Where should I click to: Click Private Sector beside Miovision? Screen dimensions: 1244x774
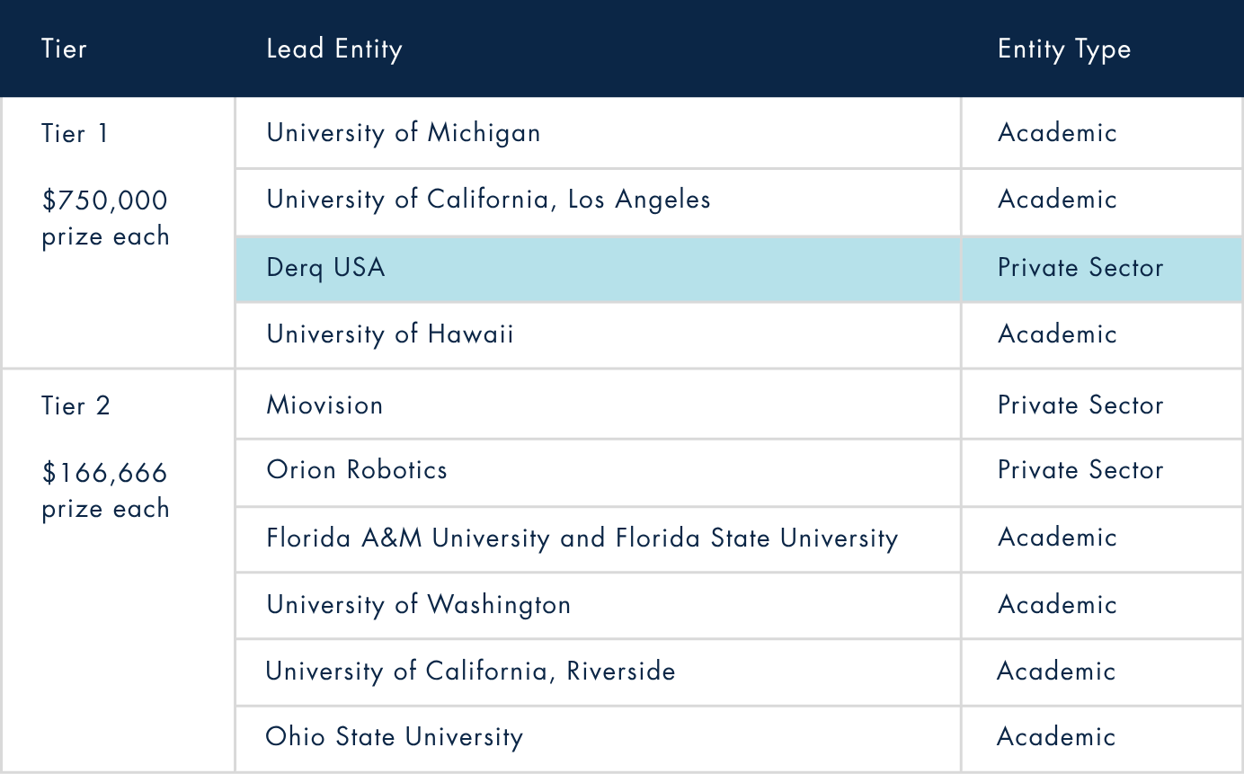(x=1080, y=405)
